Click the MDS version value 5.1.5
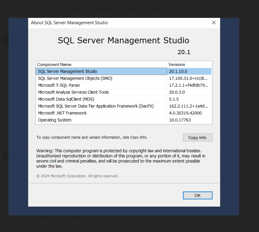 (x=174, y=99)
